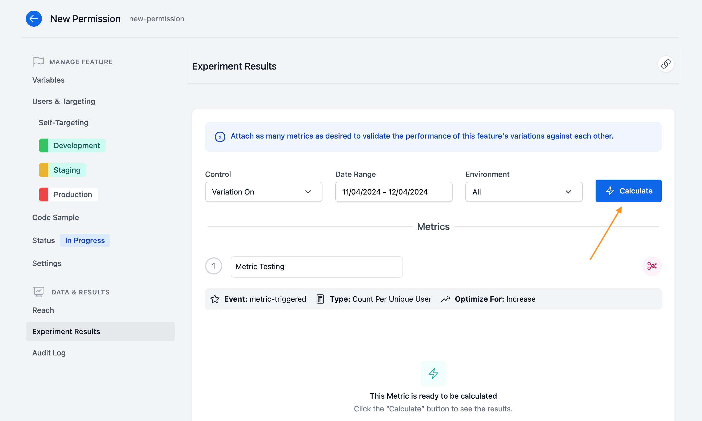The height and width of the screenshot is (421, 702).
Task: Click the Calculate button
Action: (x=628, y=191)
